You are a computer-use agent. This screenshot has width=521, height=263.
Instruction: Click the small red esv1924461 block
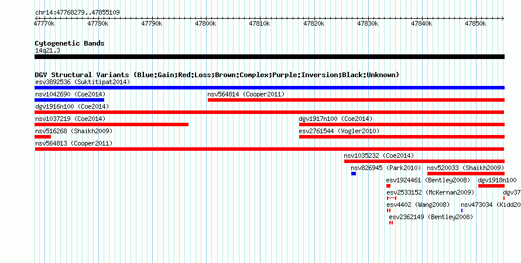[389, 186]
